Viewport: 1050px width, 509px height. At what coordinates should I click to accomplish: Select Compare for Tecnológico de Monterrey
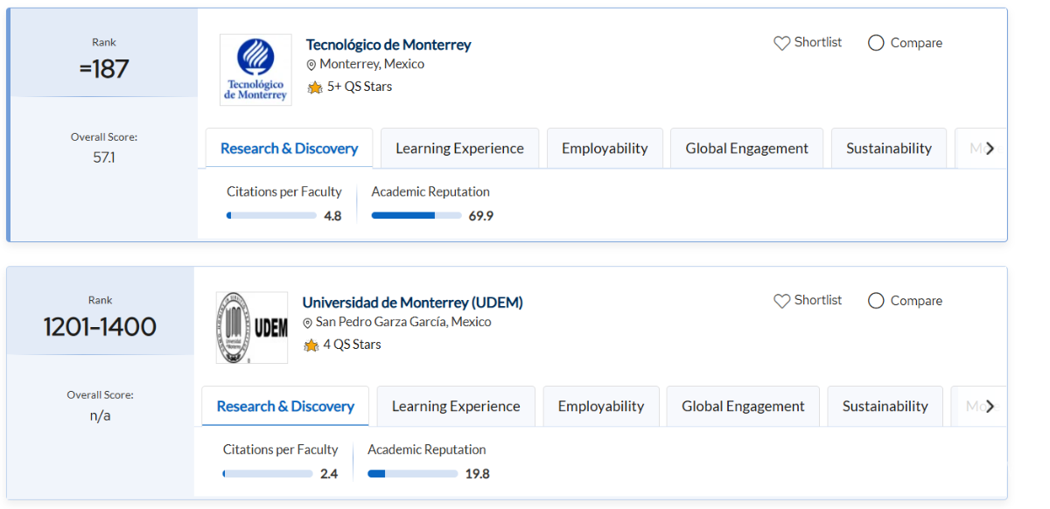click(875, 42)
